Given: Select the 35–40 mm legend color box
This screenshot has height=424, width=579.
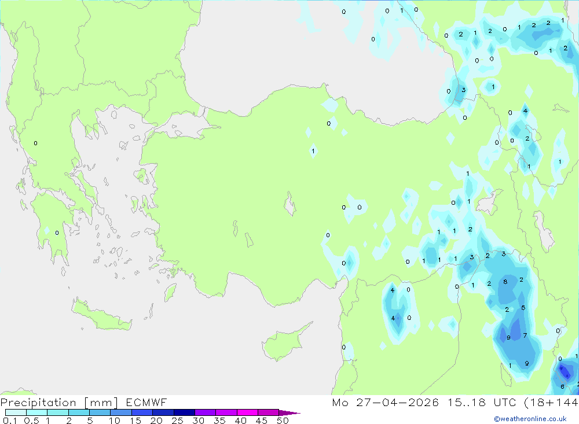Looking at the screenshot, I should pyautogui.click(x=226, y=412).
